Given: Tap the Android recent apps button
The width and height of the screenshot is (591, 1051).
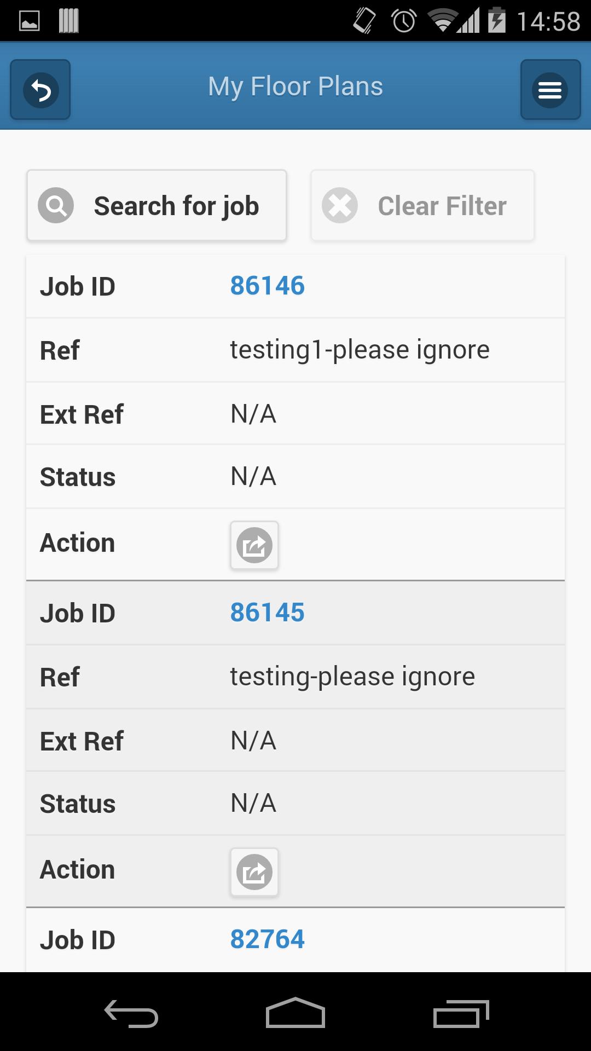Looking at the screenshot, I should (461, 1014).
